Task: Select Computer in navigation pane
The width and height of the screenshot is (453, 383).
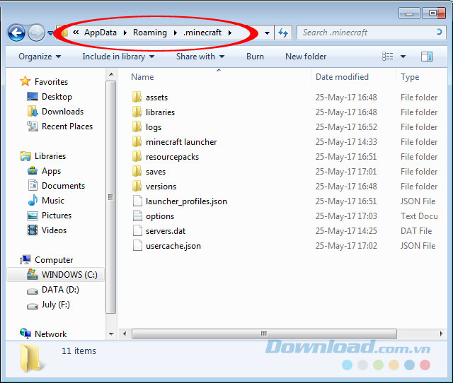Action: [47, 260]
